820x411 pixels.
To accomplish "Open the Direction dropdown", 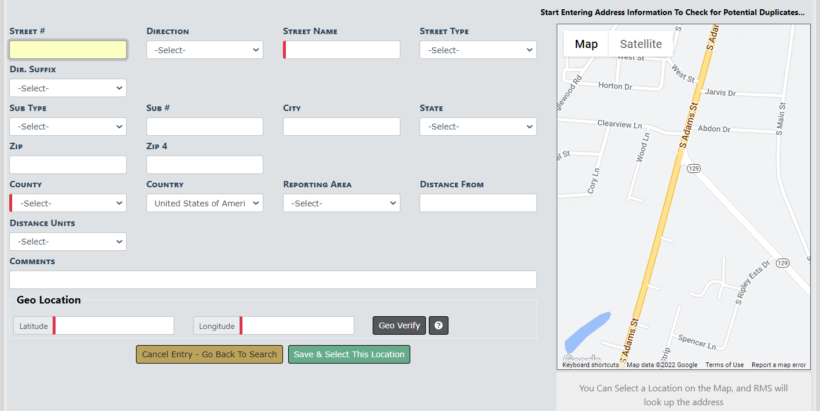I will 205,50.
